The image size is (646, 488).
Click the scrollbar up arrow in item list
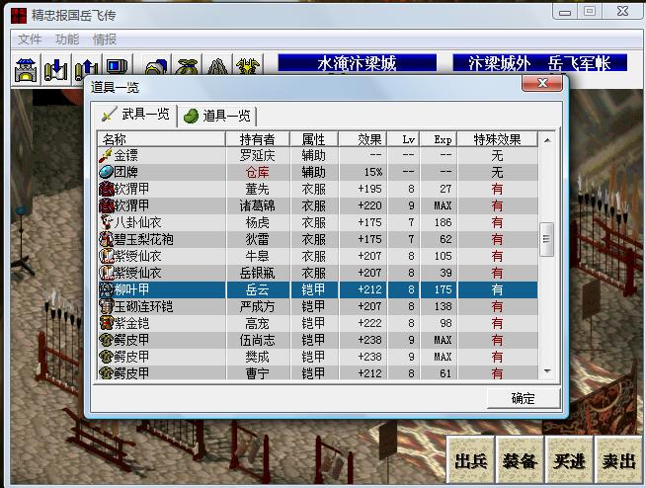(x=548, y=139)
